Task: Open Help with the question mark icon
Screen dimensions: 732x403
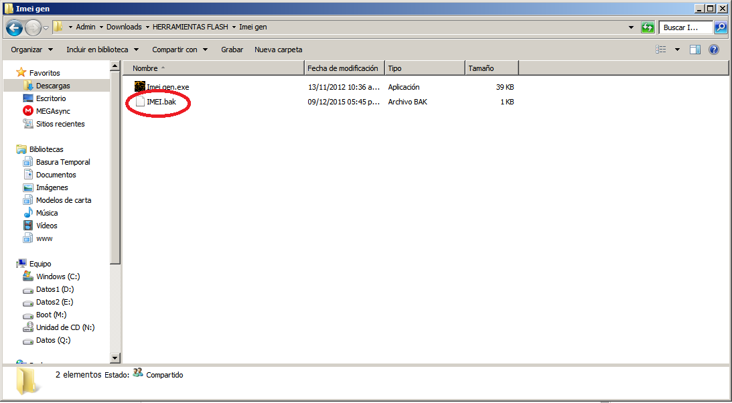Action: pos(714,50)
